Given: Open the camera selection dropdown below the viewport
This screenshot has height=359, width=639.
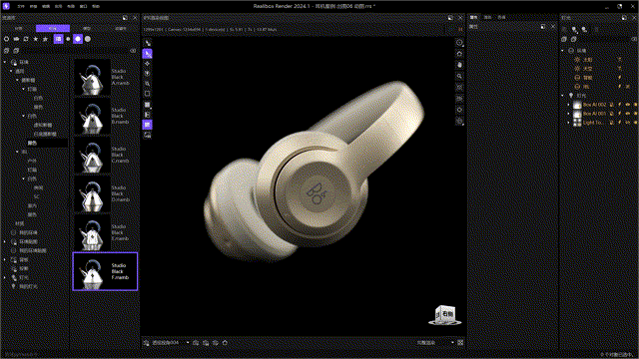Looking at the screenshot, I should tap(188, 343).
